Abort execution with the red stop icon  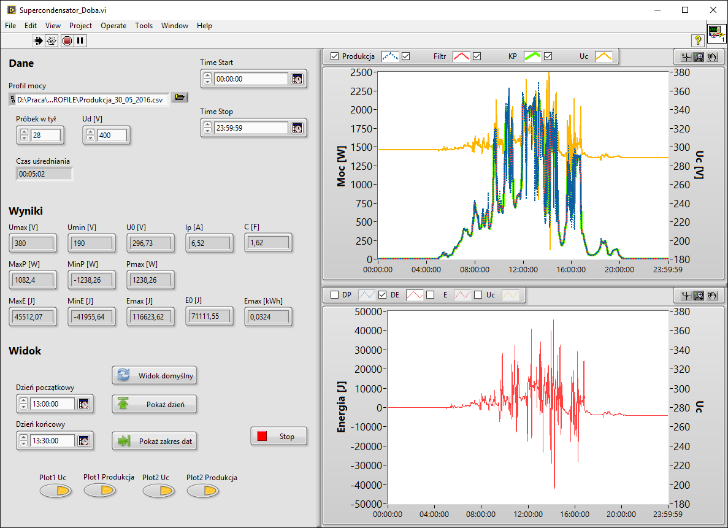click(67, 41)
